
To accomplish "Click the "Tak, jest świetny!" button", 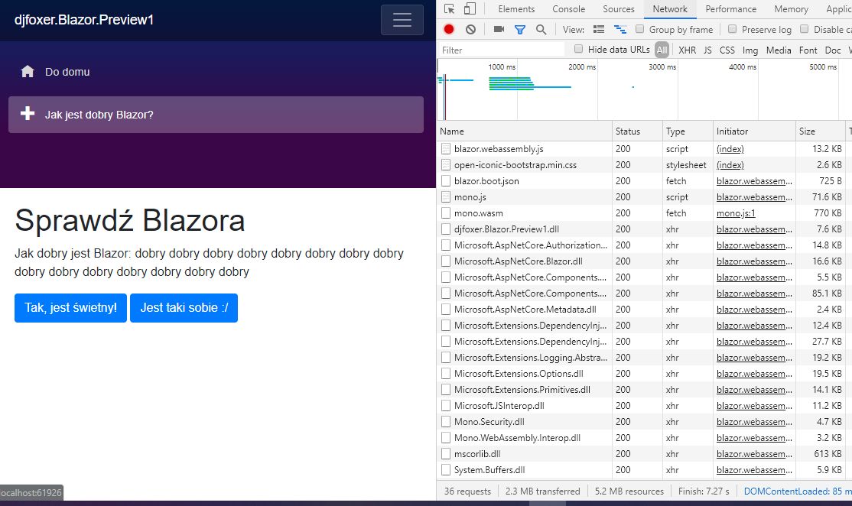I will coord(70,308).
